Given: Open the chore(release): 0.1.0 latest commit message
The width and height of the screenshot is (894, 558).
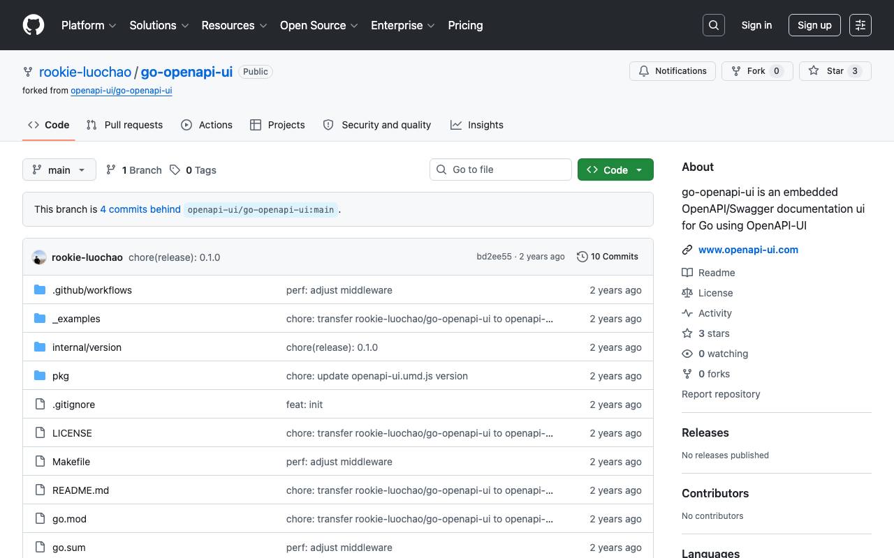Looking at the screenshot, I should (175, 257).
